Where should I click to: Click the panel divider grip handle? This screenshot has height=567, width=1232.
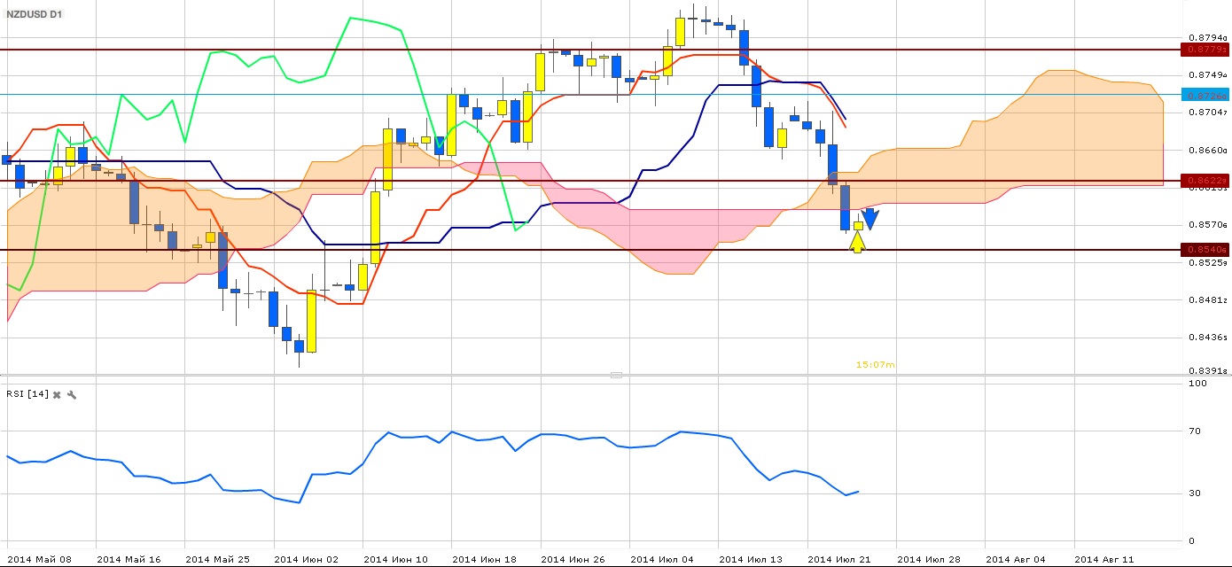coord(616,376)
